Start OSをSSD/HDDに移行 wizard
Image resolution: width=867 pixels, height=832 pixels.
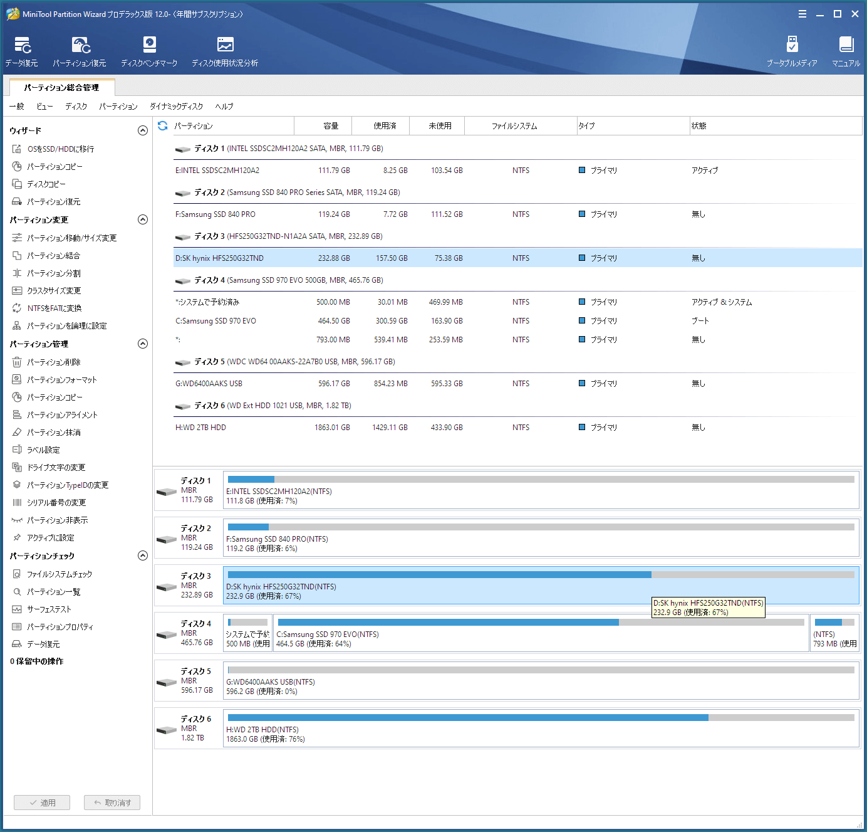tap(53, 149)
